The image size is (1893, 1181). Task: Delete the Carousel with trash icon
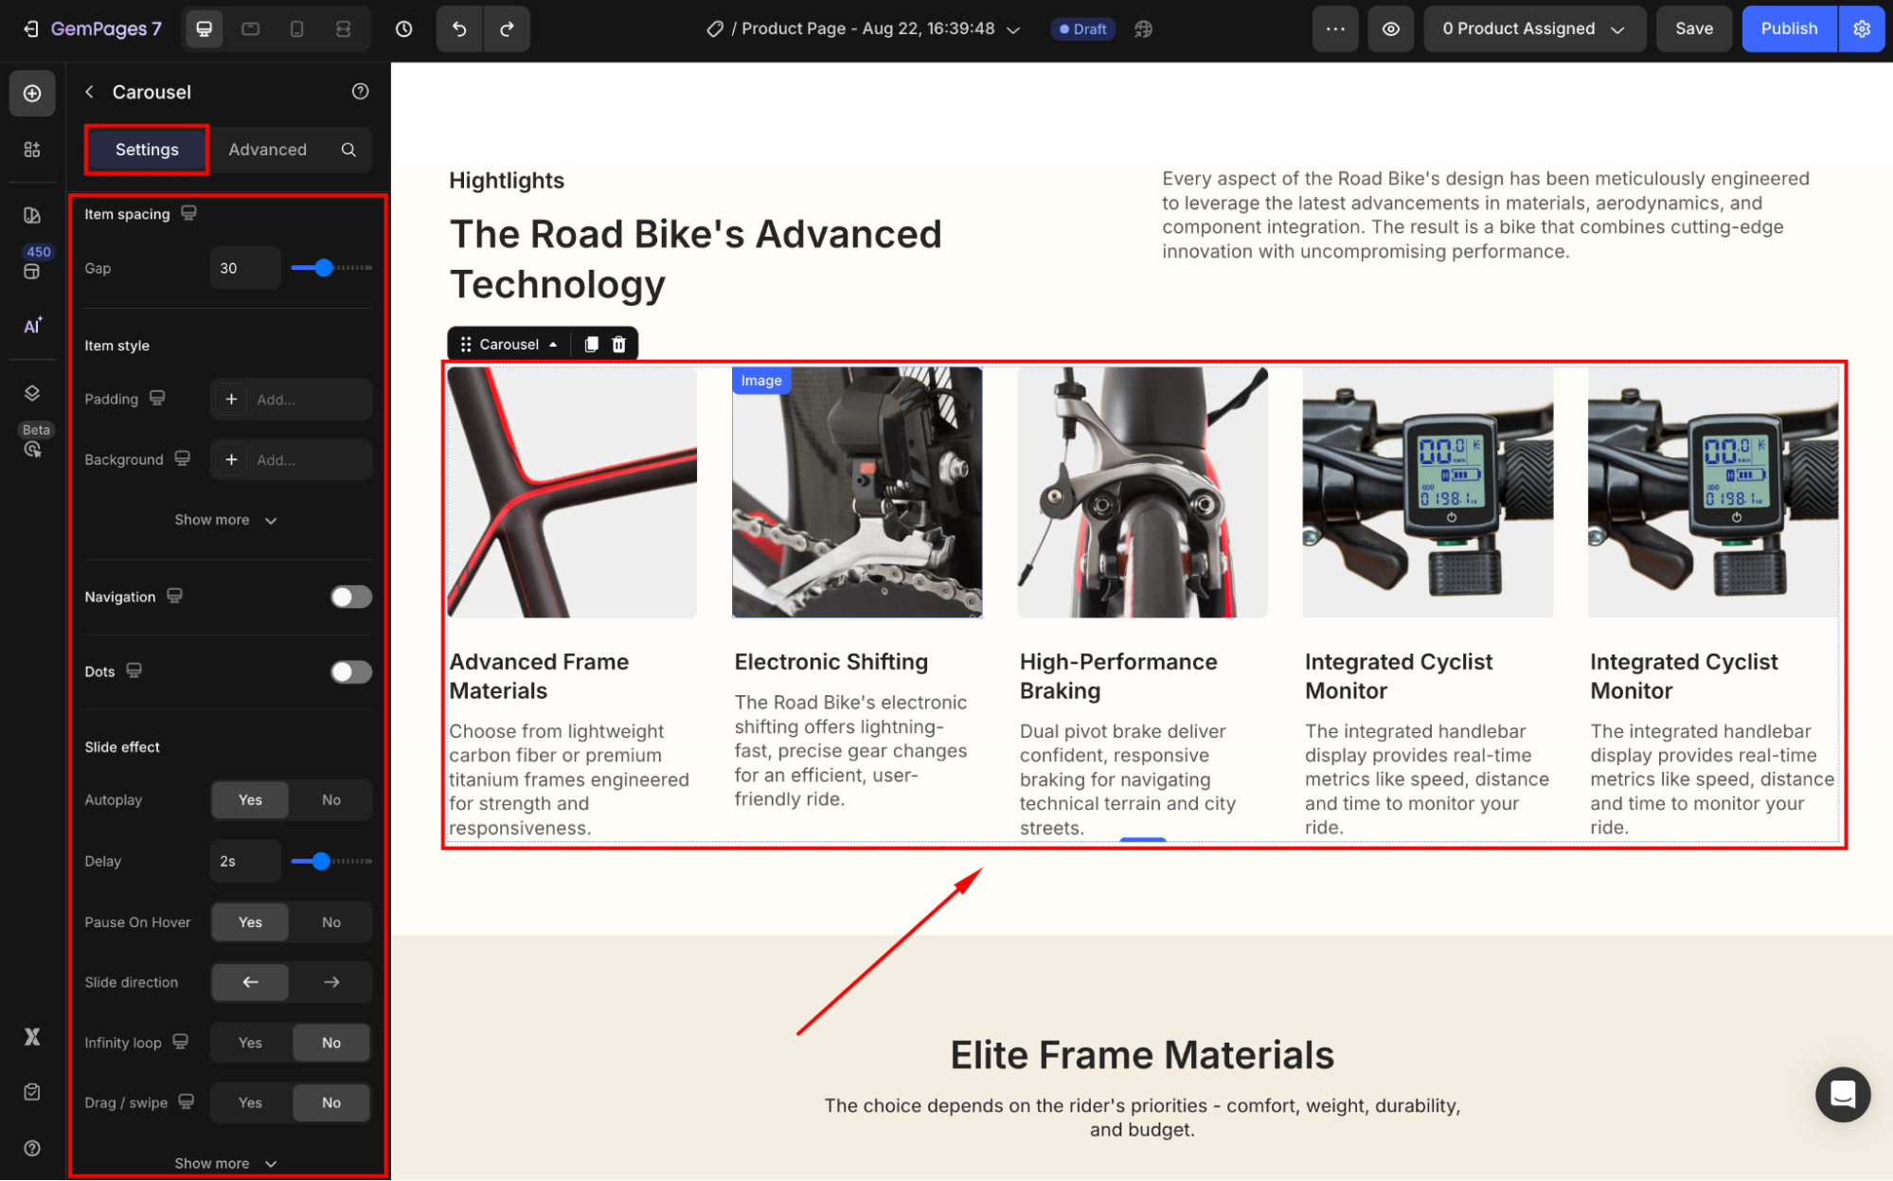(x=618, y=344)
